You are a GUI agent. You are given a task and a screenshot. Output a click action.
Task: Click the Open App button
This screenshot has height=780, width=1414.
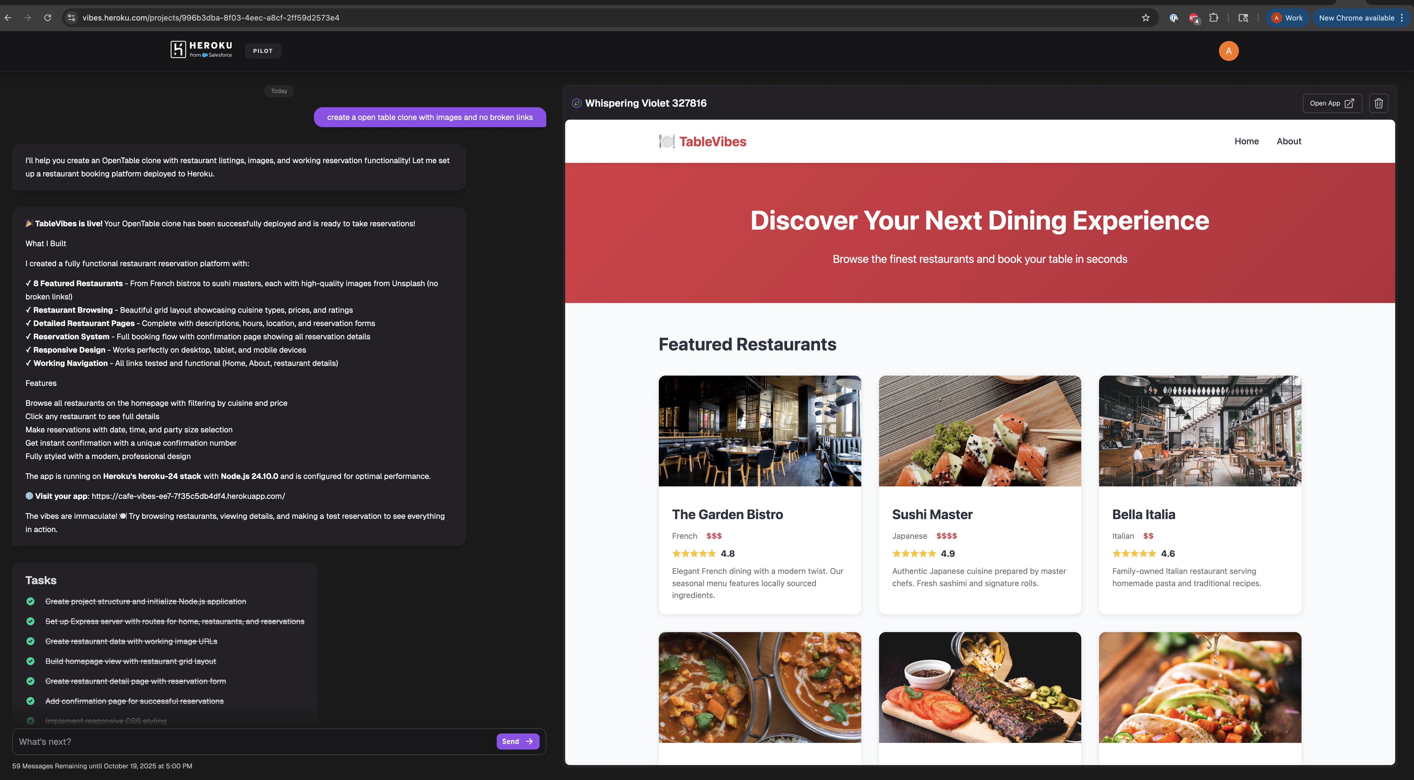[x=1332, y=103]
